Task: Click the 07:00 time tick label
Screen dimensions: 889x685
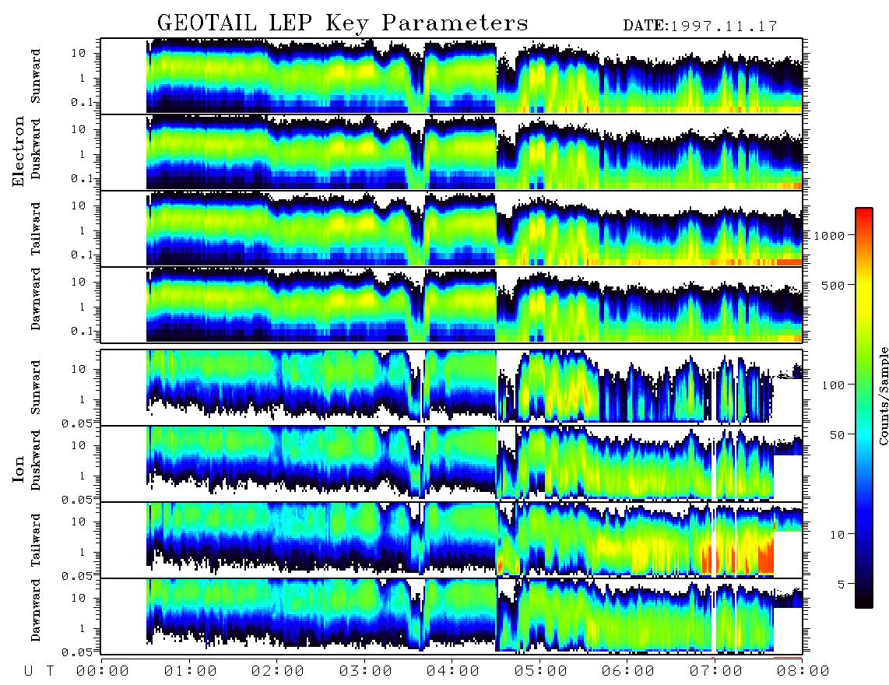Action: [x=715, y=671]
